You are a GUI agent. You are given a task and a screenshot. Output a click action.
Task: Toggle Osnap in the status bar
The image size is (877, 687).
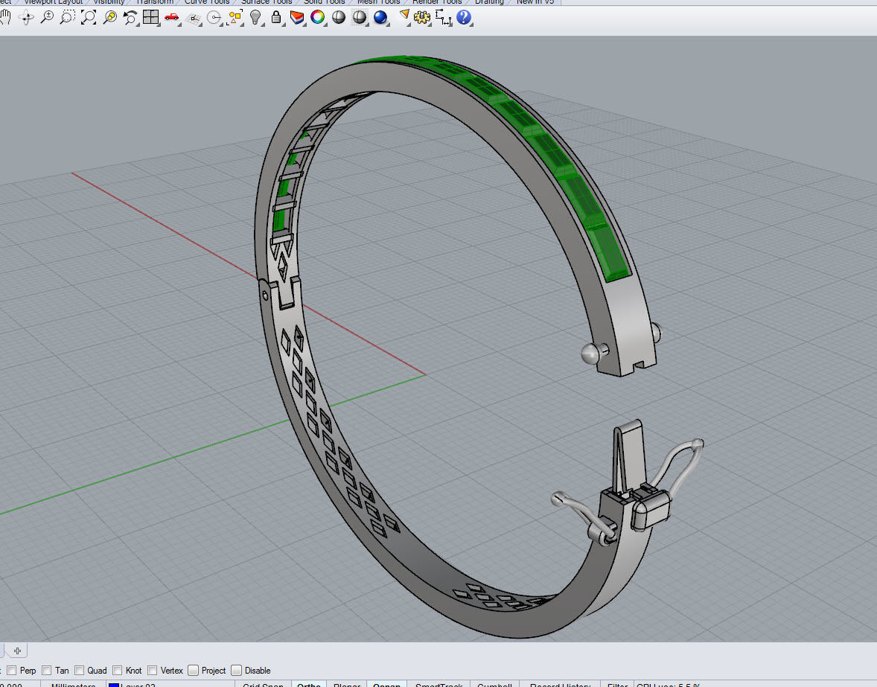(386, 684)
